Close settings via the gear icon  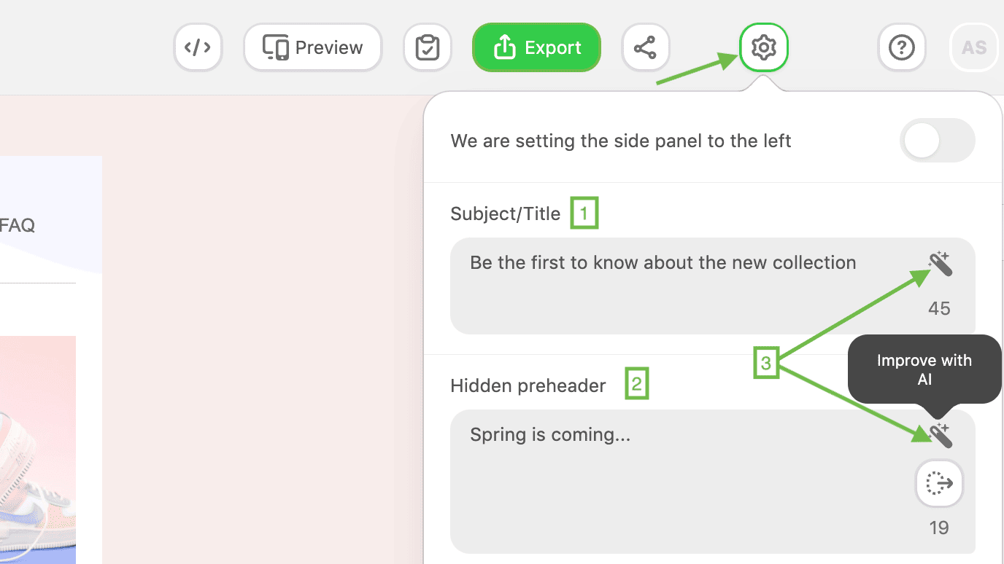tap(763, 47)
